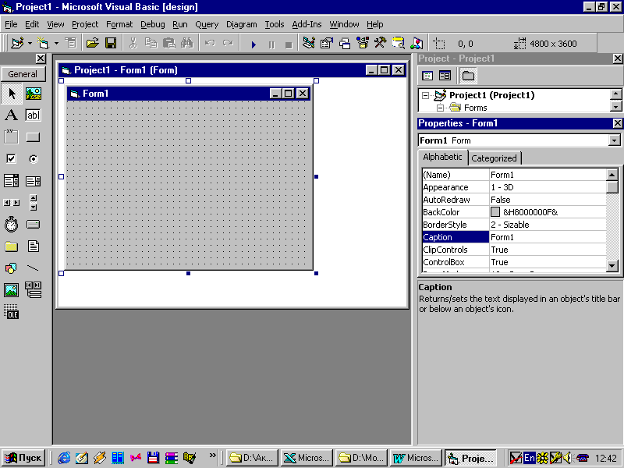Collapse the Project1 tree node
This screenshot has width=624, height=468.
click(426, 95)
